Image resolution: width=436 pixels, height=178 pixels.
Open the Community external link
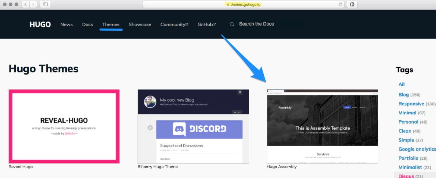(x=174, y=24)
